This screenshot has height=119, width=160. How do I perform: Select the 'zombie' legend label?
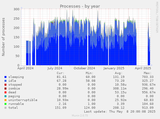14,89
